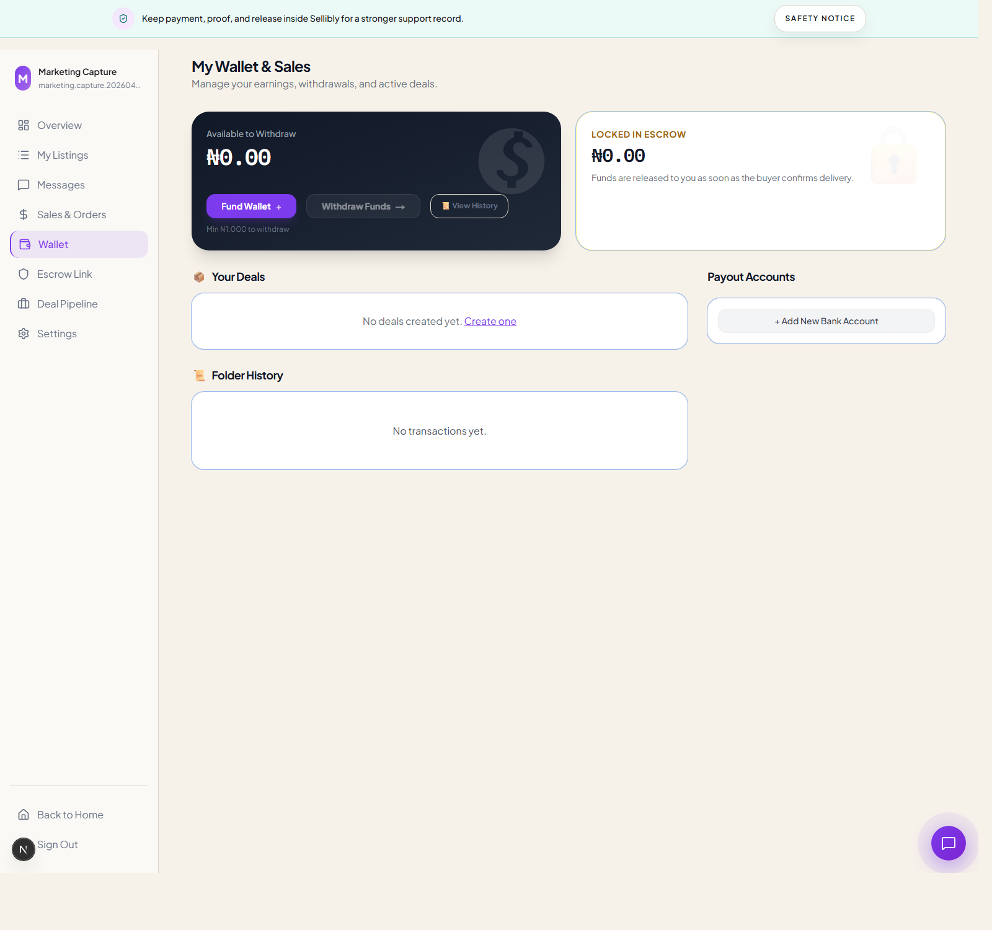
Task: Click the scroll icon on View History
Action: [446, 206]
